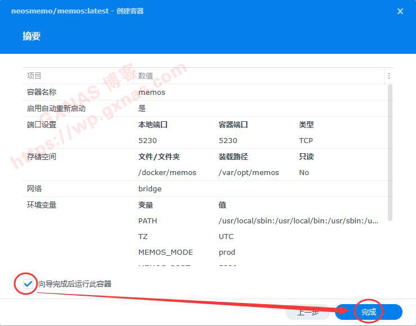Click the PATH environment variable row
The width and height of the screenshot is (416, 326).
pos(148,221)
